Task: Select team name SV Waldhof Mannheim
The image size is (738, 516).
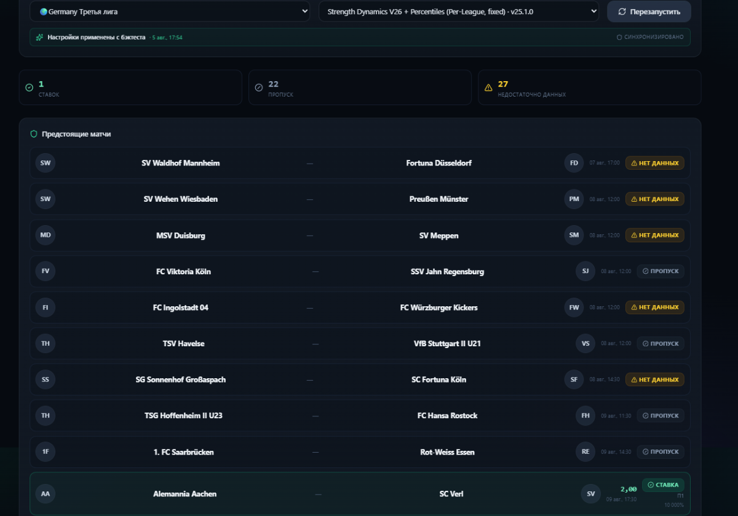Action: point(181,163)
